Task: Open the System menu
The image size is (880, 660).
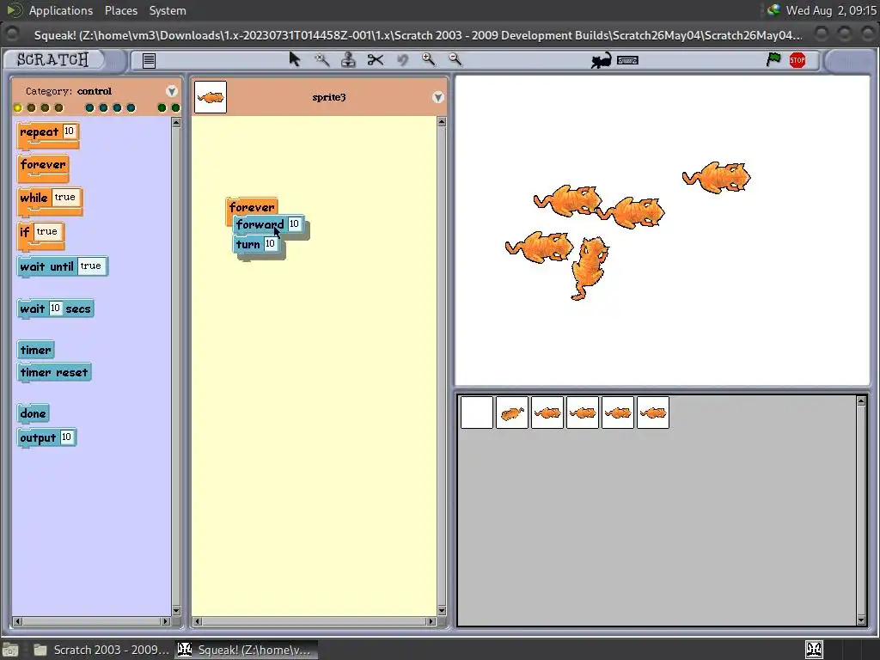Action: 168,10
